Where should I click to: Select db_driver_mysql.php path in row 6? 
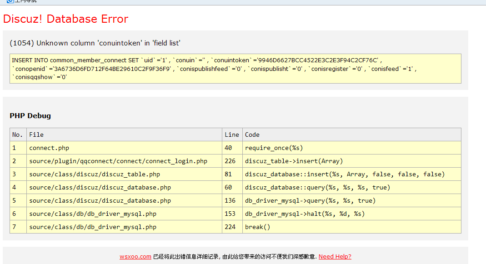[124, 214]
